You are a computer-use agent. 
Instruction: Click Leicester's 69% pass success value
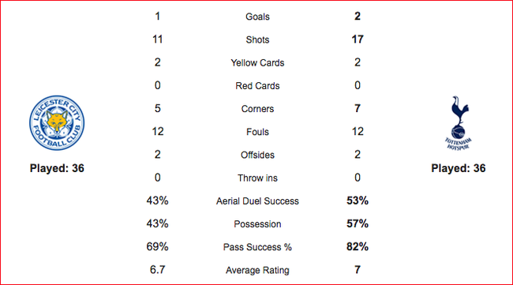[x=157, y=247]
